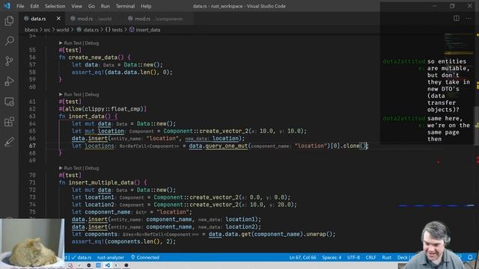Click #[allow(clippy::float_cmp)] attribute

pyautogui.click(x=103, y=109)
